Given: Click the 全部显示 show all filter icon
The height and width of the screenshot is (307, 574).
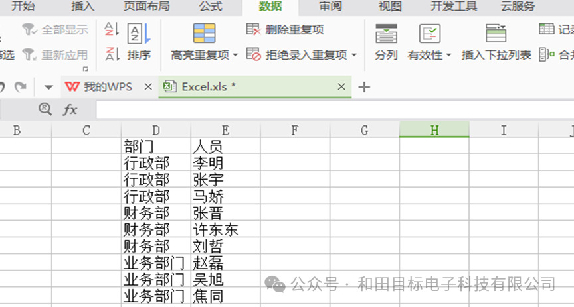Looking at the screenshot, I should [x=29, y=30].
